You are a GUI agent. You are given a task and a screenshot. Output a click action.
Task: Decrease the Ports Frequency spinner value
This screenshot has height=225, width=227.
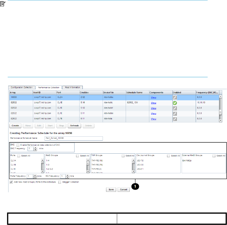point(35,177)
